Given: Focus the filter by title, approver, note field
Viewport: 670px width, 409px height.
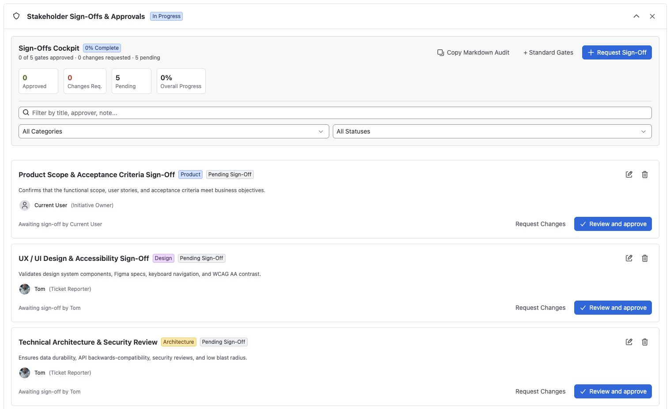Looking at the screenshot, I should coord(335,113).
